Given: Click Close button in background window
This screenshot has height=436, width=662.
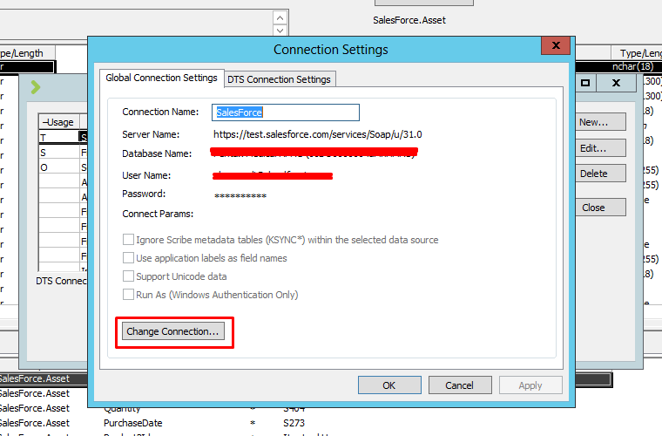Looking at the screenshot, I should pos(600,208).
